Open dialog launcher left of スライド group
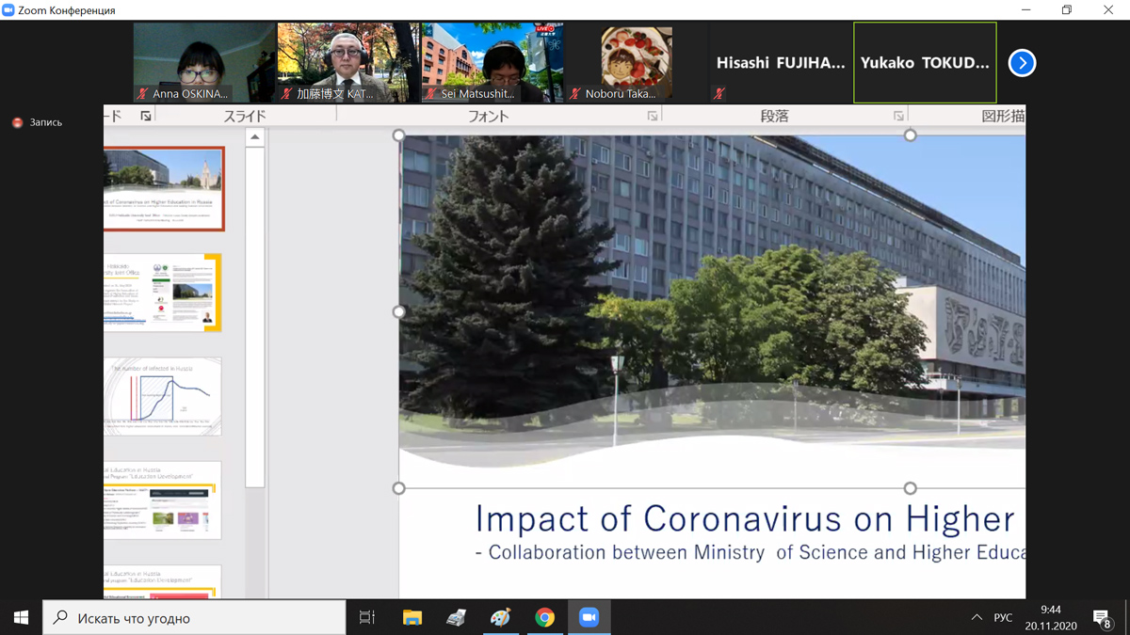Viewport: 1130px width, 635px height. point(145,116)
